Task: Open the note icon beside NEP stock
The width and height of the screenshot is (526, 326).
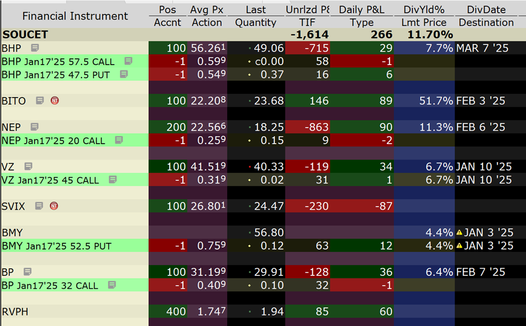Action: click(35, 127)
